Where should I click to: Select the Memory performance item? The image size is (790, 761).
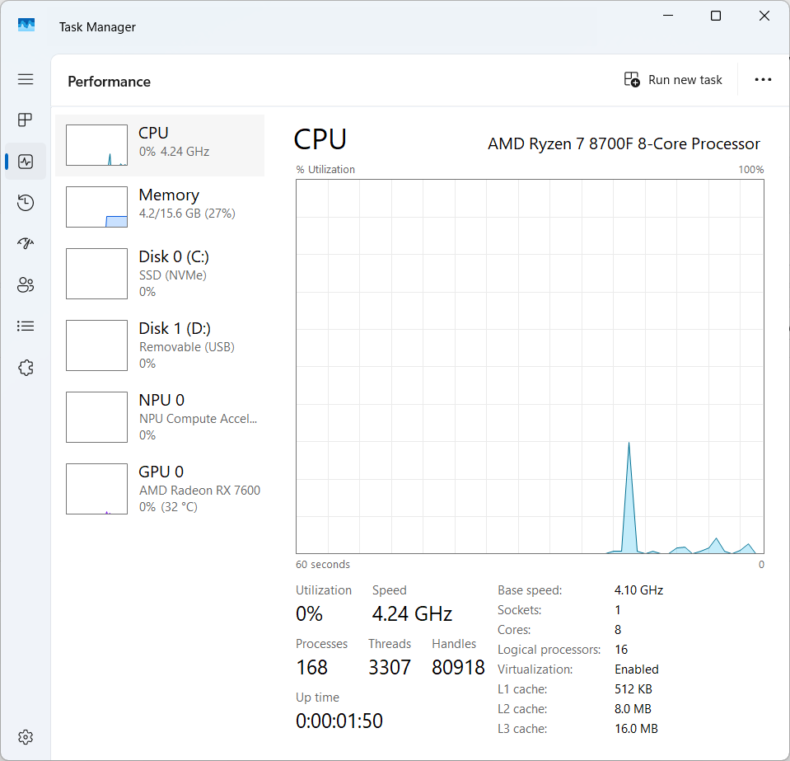[x=160, y=206]
